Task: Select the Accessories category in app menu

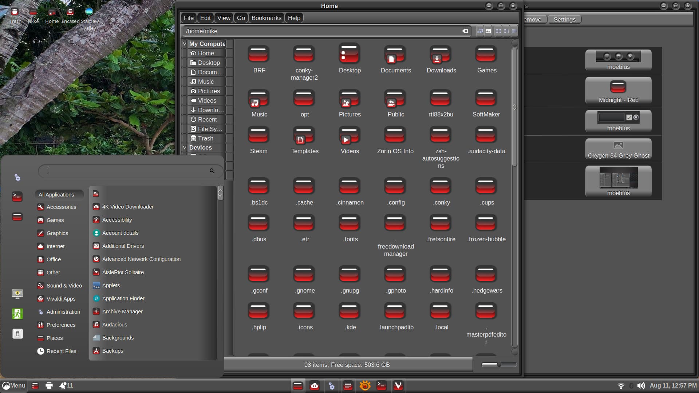Action: [x=60, y=207]
